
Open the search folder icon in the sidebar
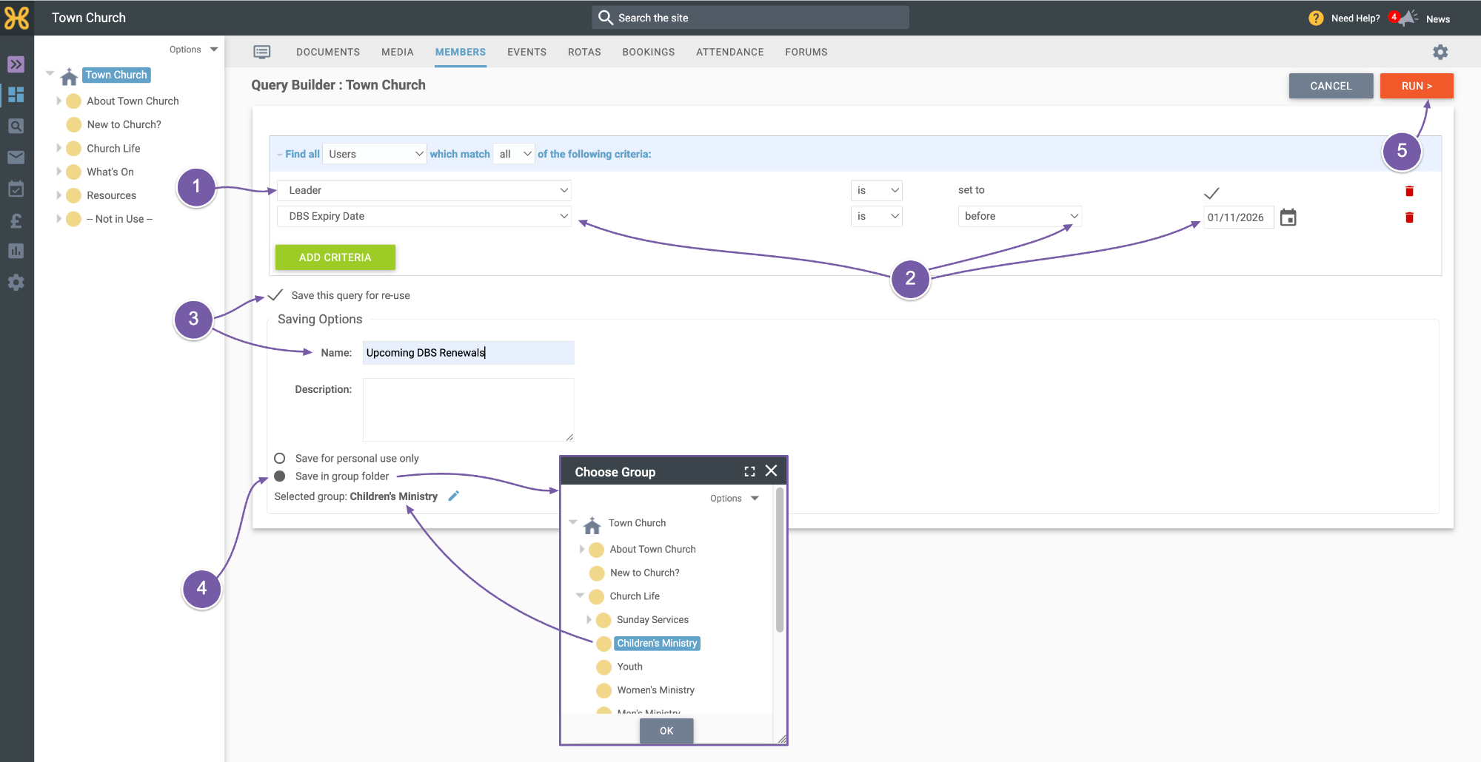(x=16, y=127)
